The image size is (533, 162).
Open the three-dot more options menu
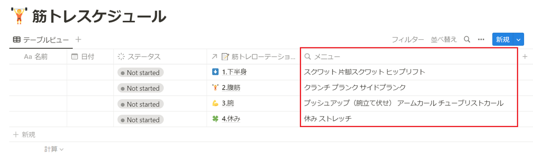[481, 39]
